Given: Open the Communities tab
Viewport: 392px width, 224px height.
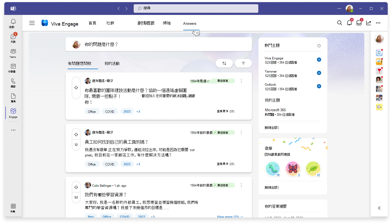Looking at the screenshot, I should tap(110, 23).
